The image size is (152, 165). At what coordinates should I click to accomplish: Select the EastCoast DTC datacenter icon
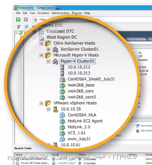[41, 31]
